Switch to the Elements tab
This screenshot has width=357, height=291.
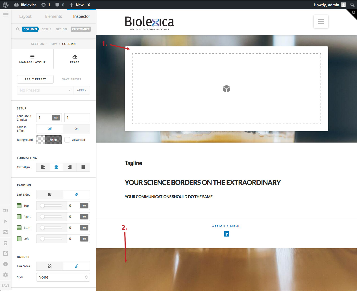(x=53, y=16)
